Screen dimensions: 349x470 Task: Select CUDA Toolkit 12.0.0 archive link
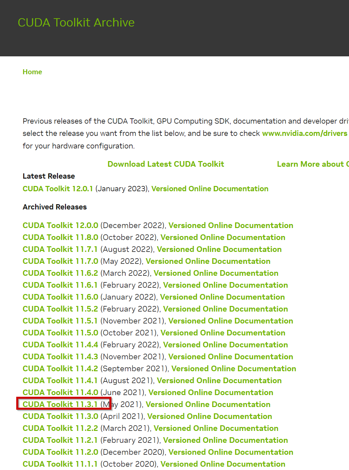point(60,225)
